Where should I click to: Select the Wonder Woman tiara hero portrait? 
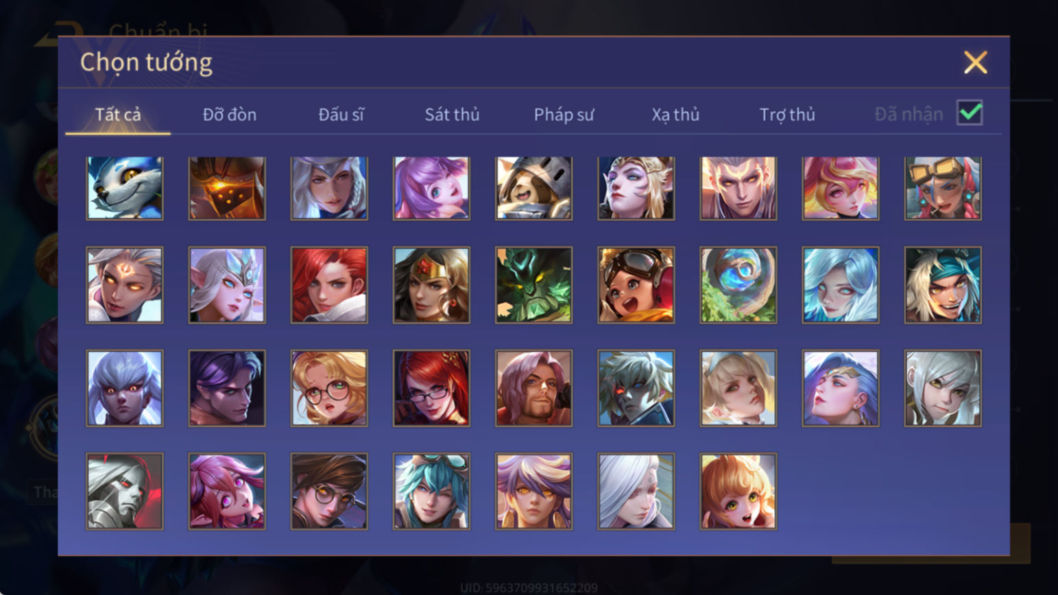(x=431, y=285)
